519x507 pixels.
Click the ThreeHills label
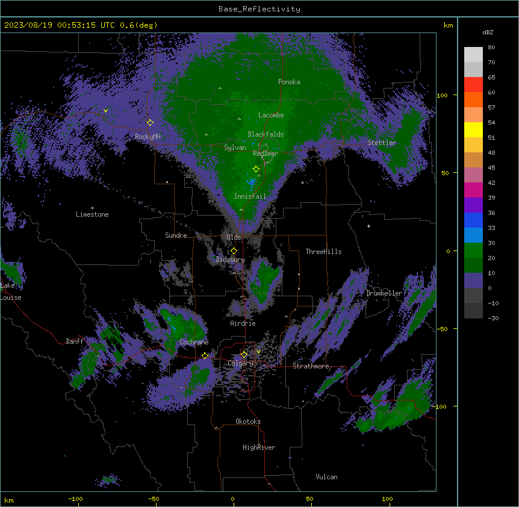pyautogui.click(x=323, y=252)
